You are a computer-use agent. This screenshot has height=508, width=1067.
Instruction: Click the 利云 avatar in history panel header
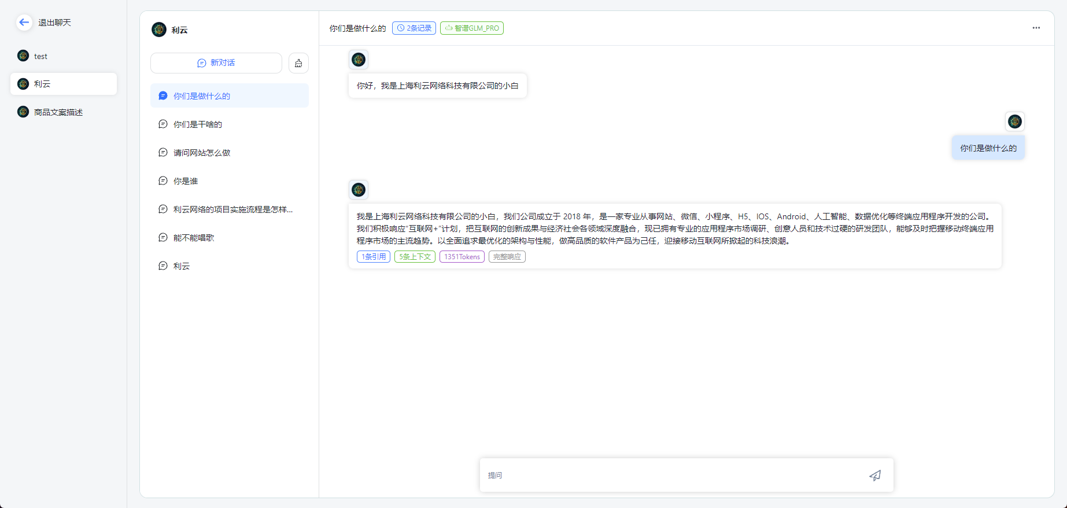pos(159,30)
